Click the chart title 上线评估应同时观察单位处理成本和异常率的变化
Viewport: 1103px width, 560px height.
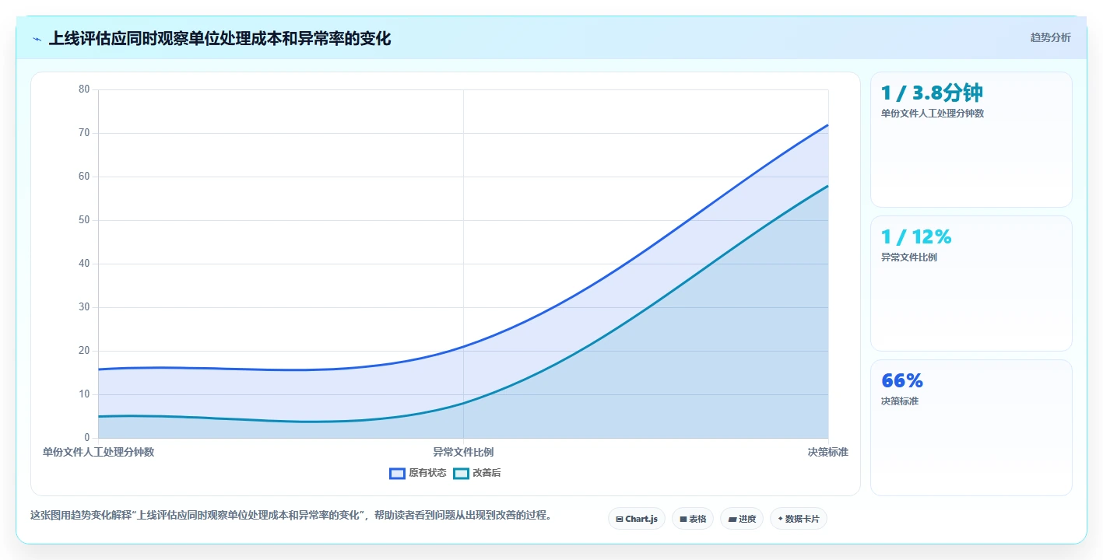220,39
